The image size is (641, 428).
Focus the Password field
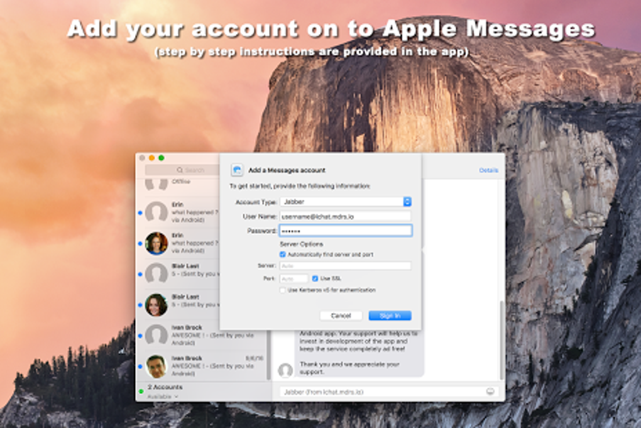click(x=346, y=231)
